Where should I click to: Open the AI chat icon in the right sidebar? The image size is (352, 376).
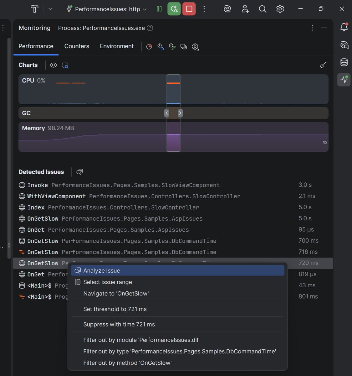click(344, 45)
